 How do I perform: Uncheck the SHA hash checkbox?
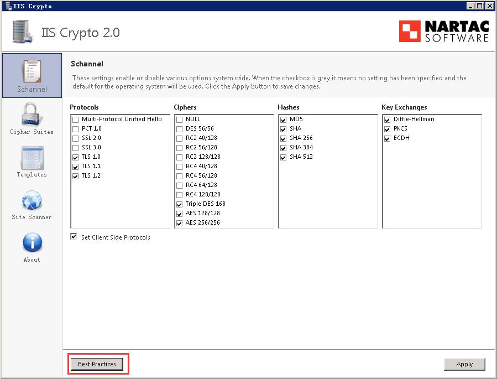284,129
